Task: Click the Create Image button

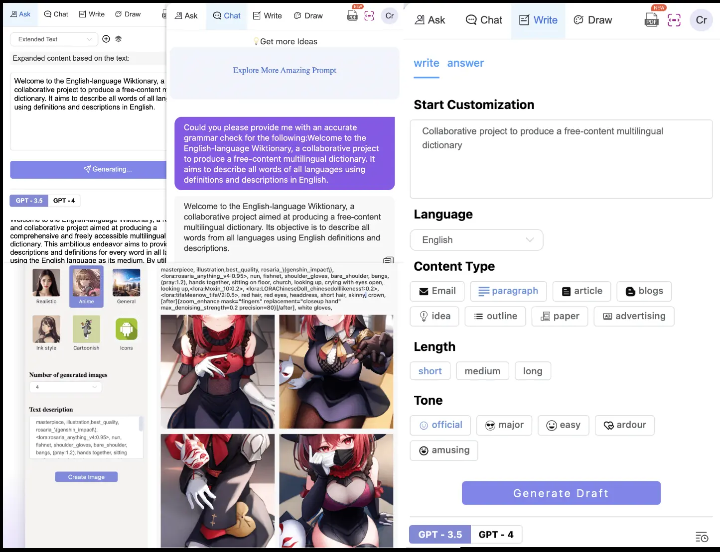Action: click(86, 477)
